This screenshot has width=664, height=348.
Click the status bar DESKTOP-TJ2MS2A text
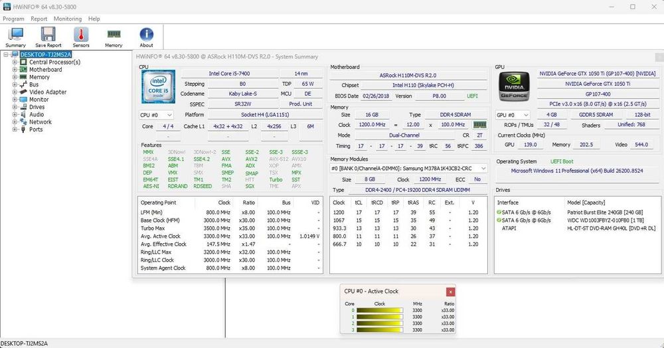pyautogui.click(x=24, y=343)
